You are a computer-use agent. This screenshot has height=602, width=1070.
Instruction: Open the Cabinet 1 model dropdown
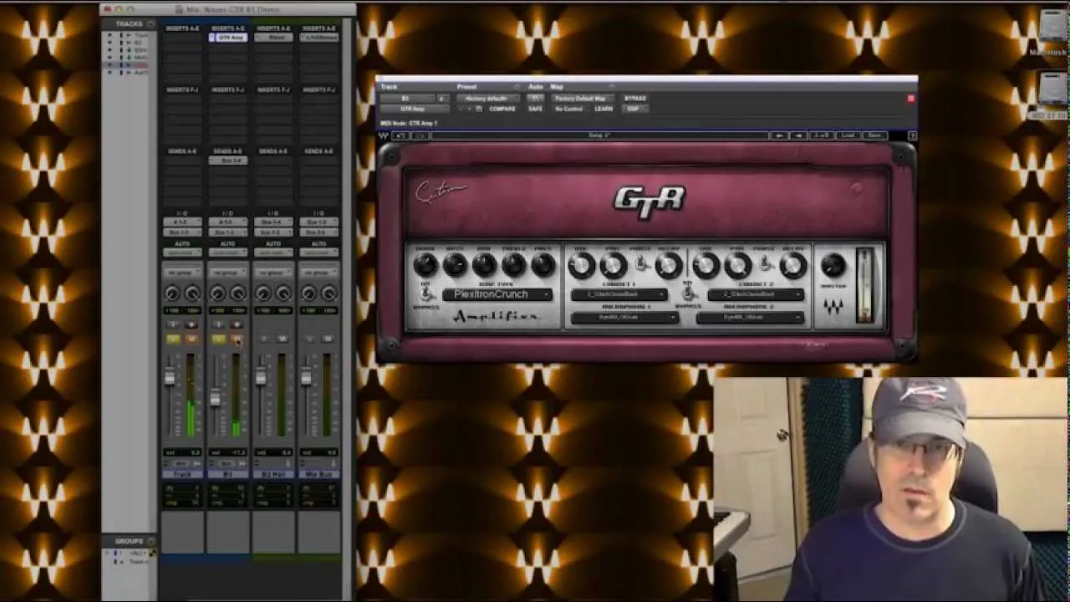point(619,294)
